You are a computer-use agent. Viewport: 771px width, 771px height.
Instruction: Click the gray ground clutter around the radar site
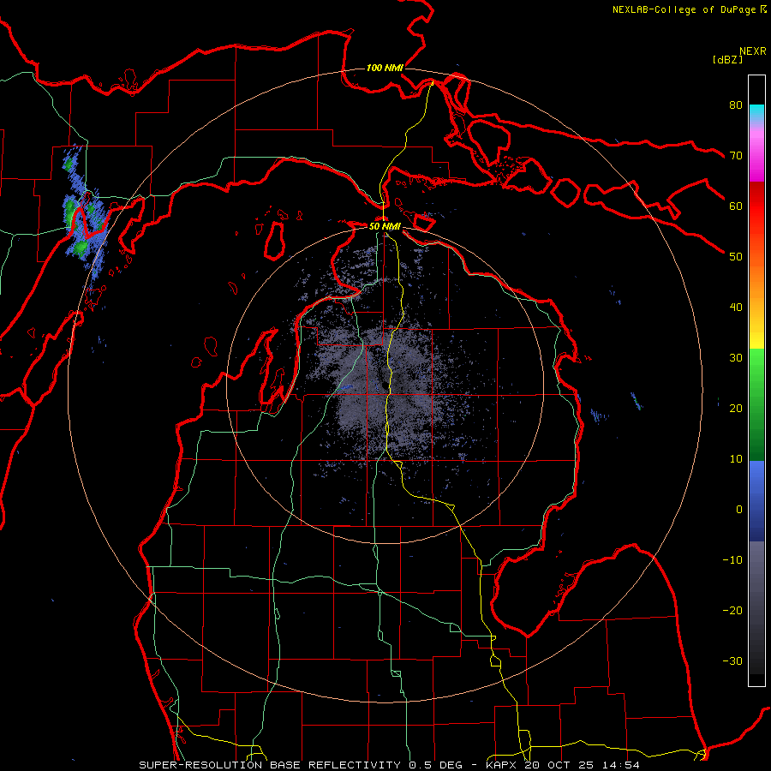coord(388,388)
